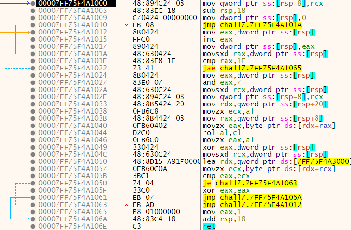Viewport: 351px width, 230px height.
Task: Click the and eax,7 instruction
Action: [x=222, y=82]
